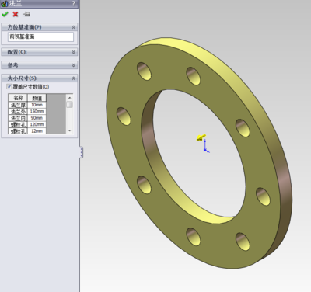
Task: Click the size table scroll down arrow
Action: [x=69, y=130]
